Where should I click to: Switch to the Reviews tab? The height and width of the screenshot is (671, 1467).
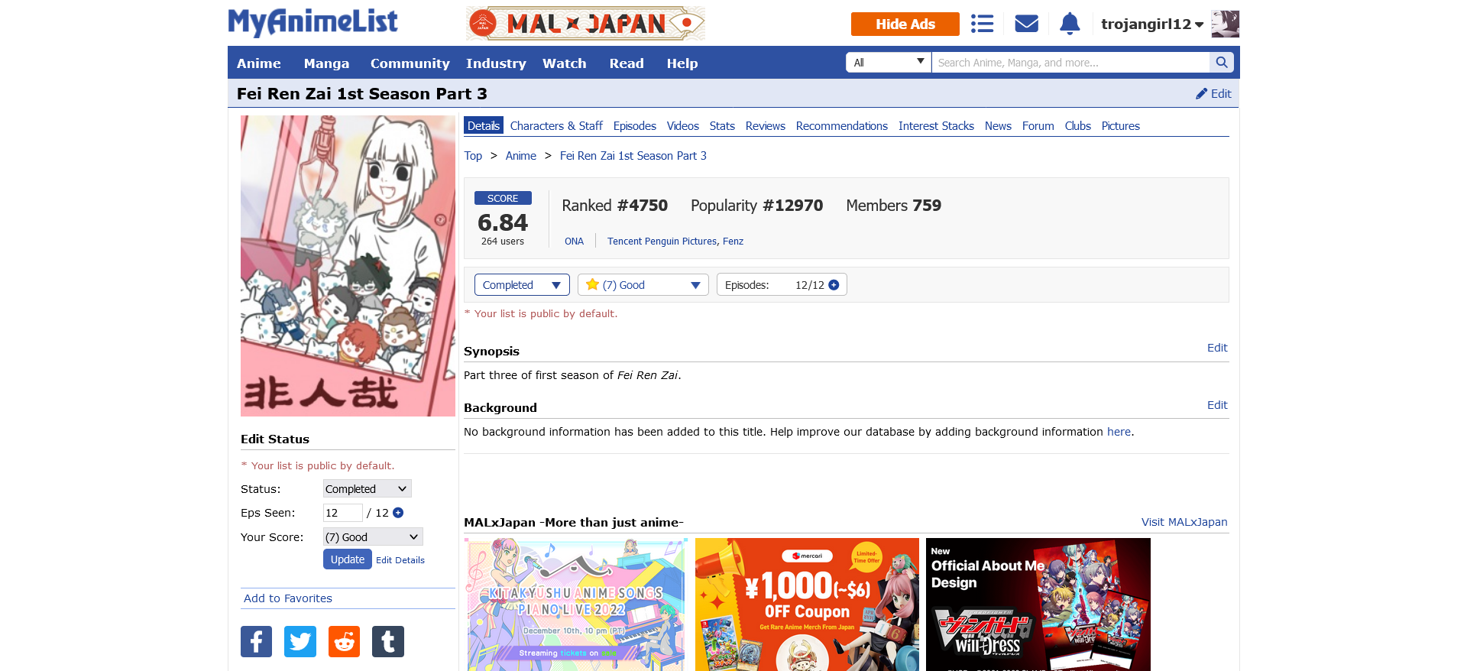click(x=766, y=126)
